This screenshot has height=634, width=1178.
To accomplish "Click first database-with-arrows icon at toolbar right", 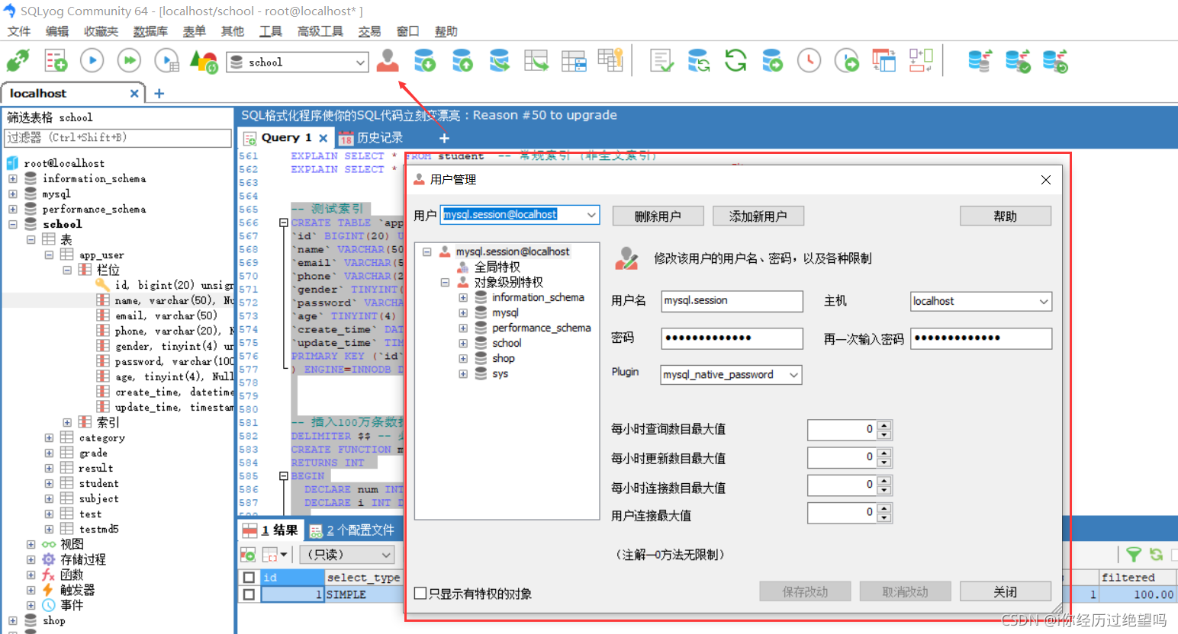I will pyautogui.click(x=980, y=60).
